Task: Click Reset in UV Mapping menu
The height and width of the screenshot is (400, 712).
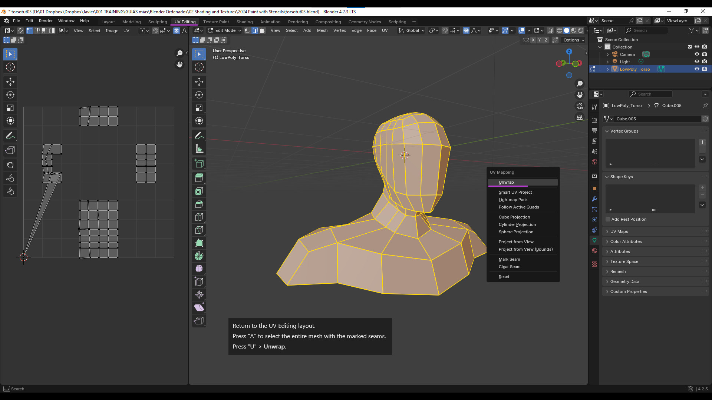Action: point(523,277)
